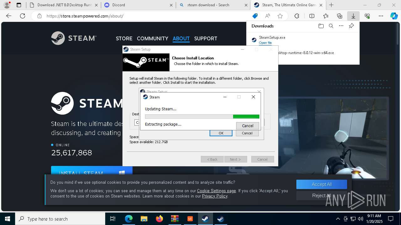
Task: Open Cookie Settings page link
Action: click(x=216, y=191)
